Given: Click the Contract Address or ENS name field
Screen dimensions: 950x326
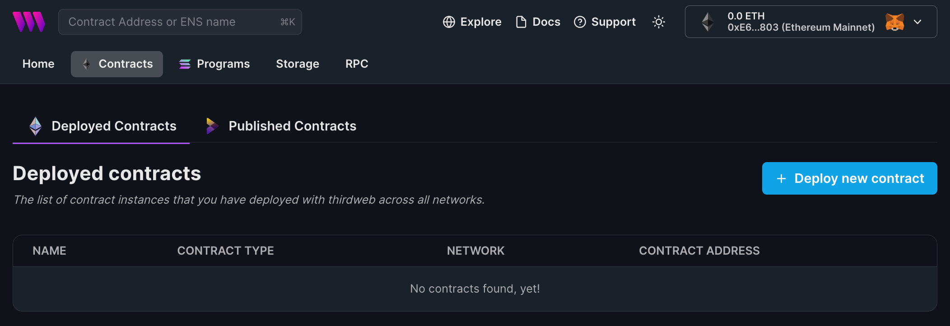Looking at the screenshot, I should 180,22.
